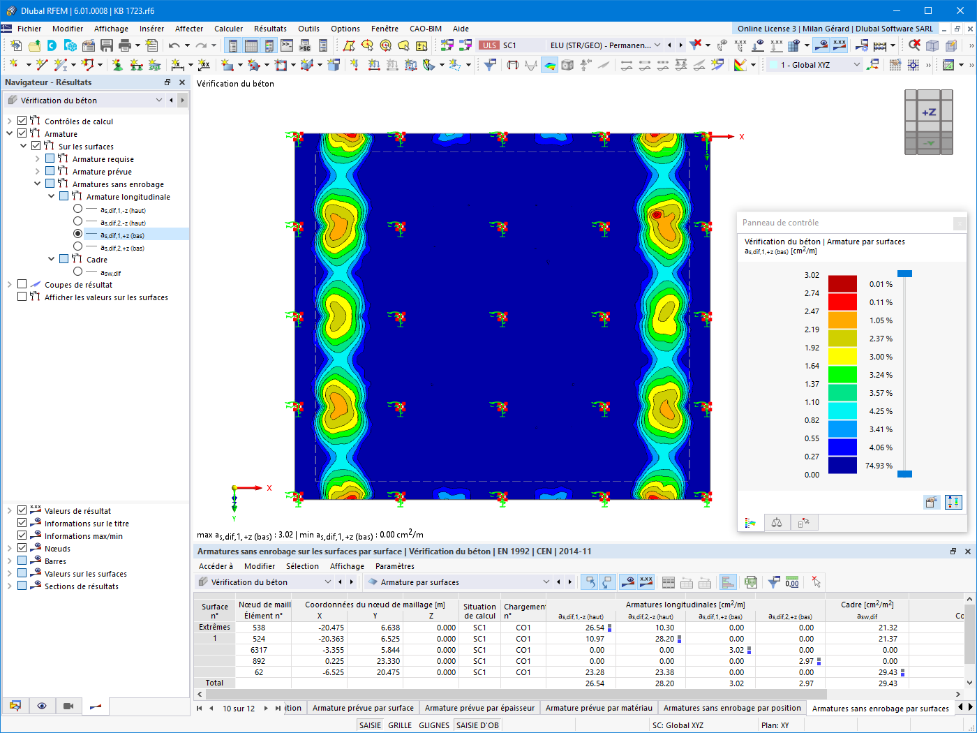
Task: Open the CAO-BIM menu
Action: [x=426, y=29]
